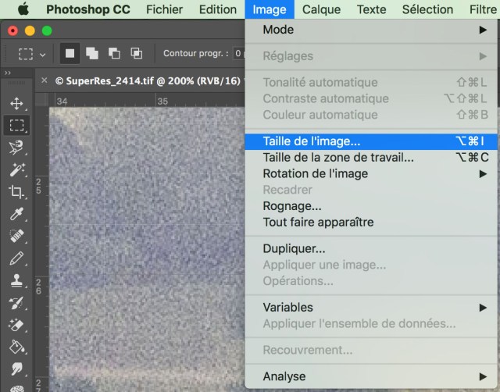Open the Apple menu

pos(23,9)
